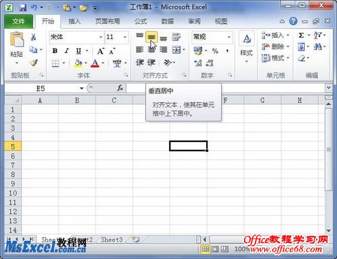Switch to the Formulas ribbon tab
The height and width of the screenshot is (259, 337).
(141, 22)
